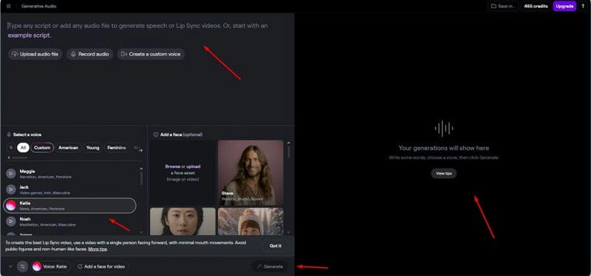Screen dimensions: 591x276
Task: Dismiss the tip with Got it
Action: click(276, 246)
